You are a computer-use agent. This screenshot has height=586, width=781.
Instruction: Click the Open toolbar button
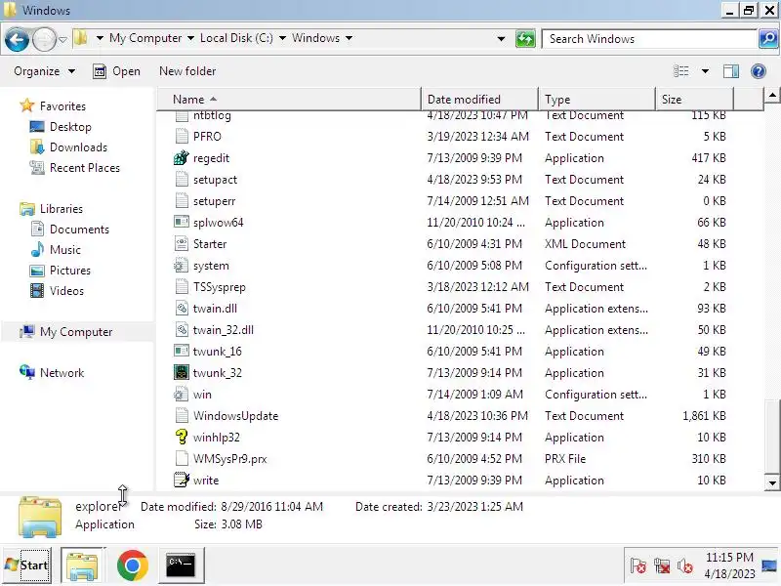[x=116, y=71]
